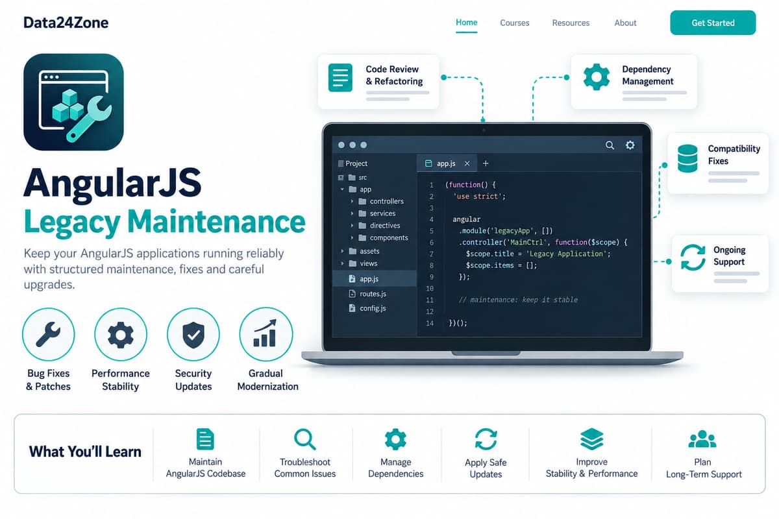Click the cubes and wrench app logo
Screen dimensions: 779x519
pos(73,102)
